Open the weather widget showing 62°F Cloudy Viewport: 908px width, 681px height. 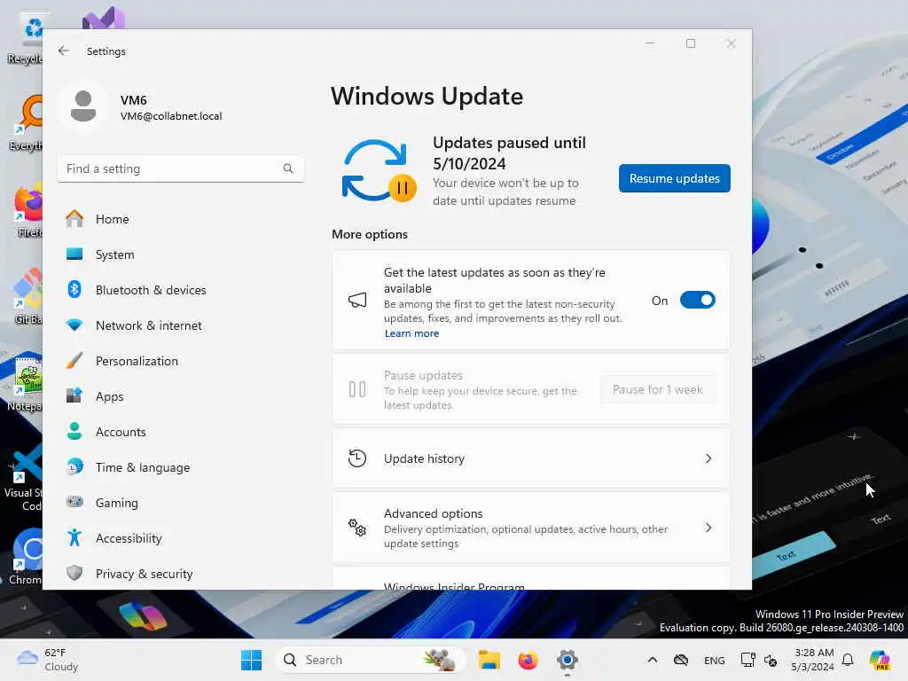pos(48,660)
